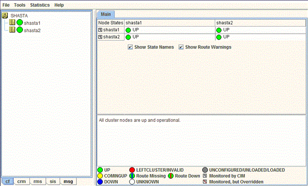Disable the Show Route Warnings checkbox
Image resolution: width=308 pixels, height=186 pixels.
tap(181, 47)
